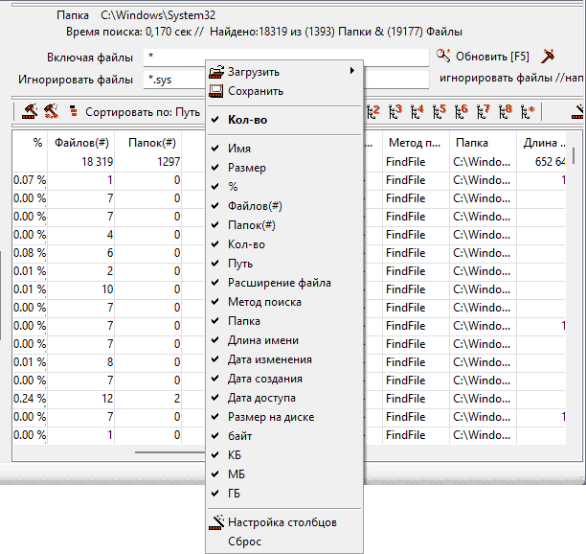The image size is (586, 554).
Task: Click the Обновить [F5] refresh icon
Action: [x=443, y=56]
